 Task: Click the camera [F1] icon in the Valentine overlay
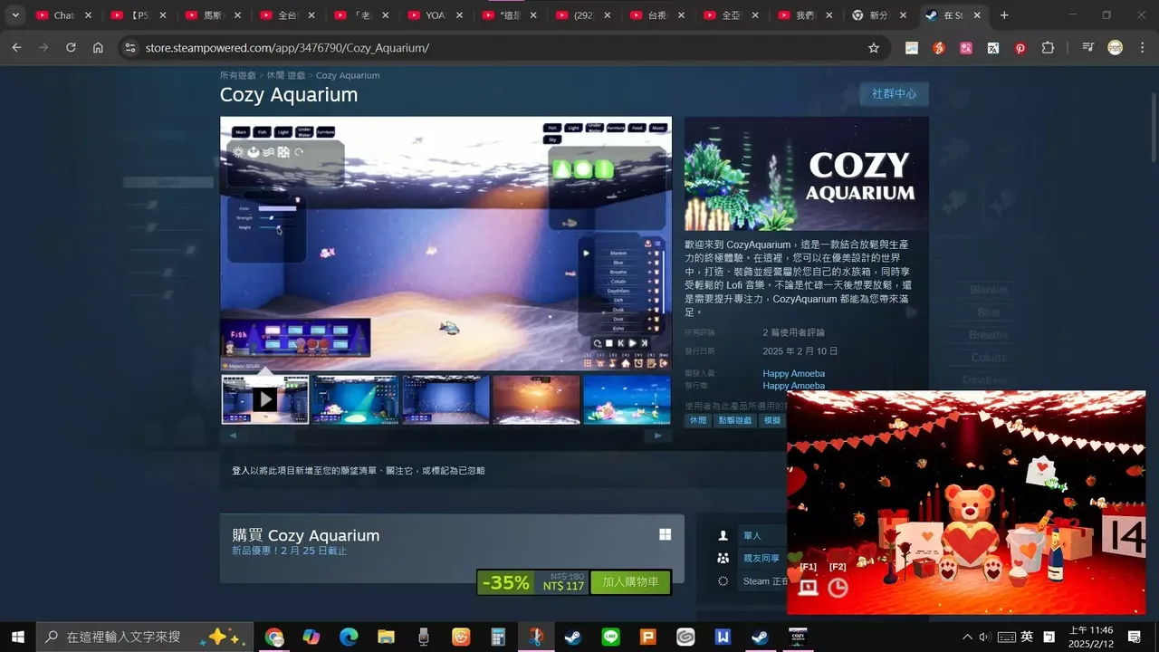pyautogui.click(x=807, y=587)
